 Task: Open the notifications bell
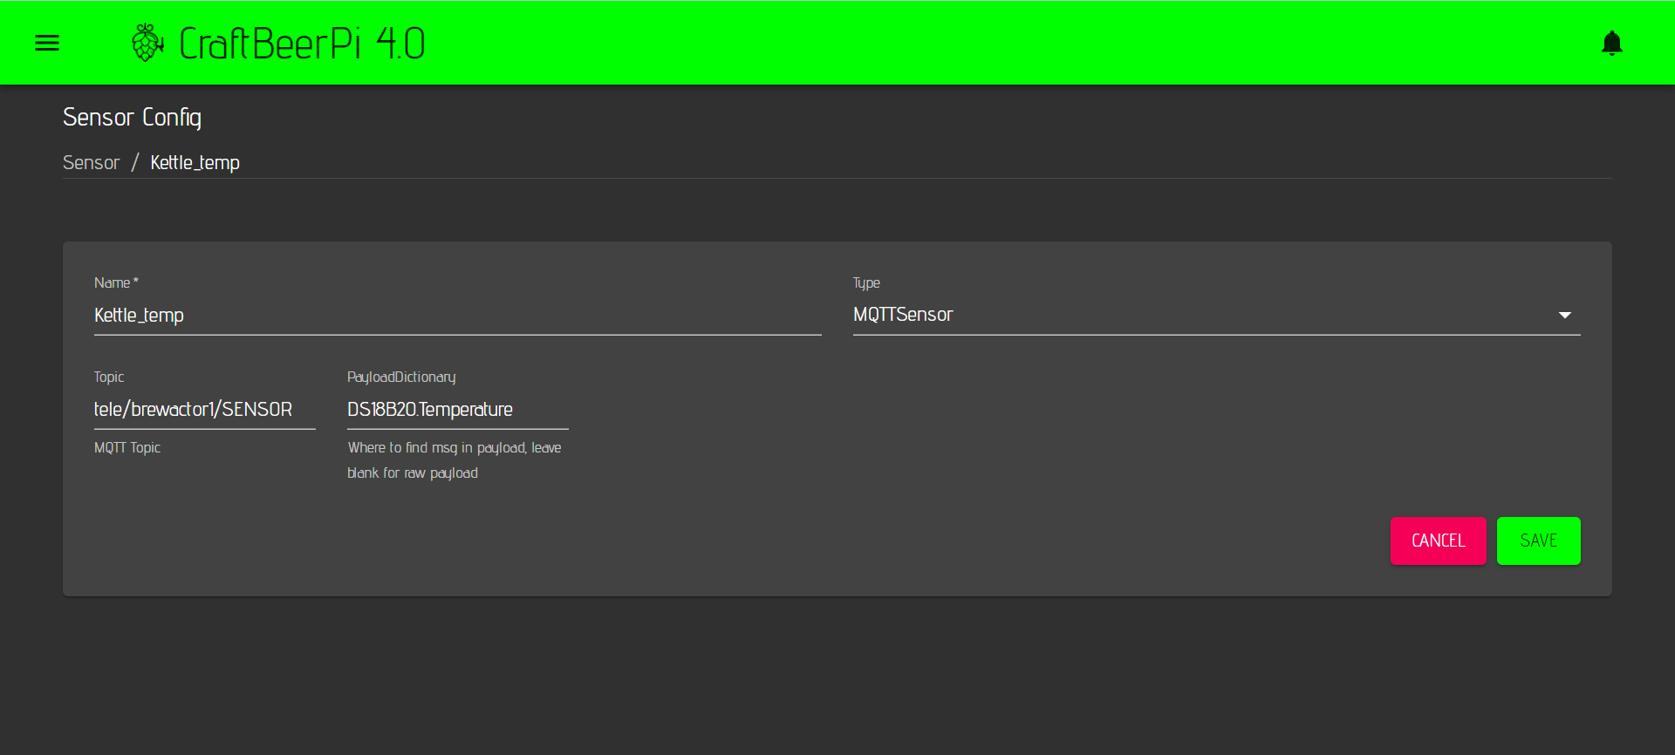tap(1611, 43)
